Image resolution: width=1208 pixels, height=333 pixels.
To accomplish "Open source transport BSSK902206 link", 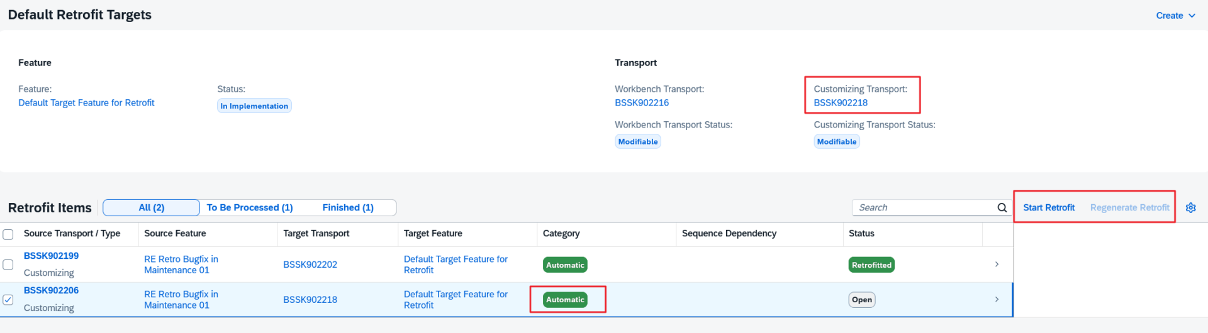I will point(51,290).
